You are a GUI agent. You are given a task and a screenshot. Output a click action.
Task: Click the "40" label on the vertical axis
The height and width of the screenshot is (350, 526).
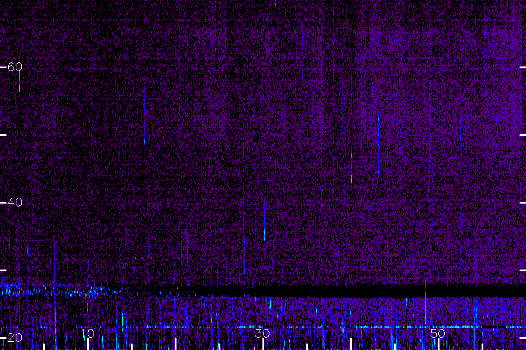coord(15,202)
